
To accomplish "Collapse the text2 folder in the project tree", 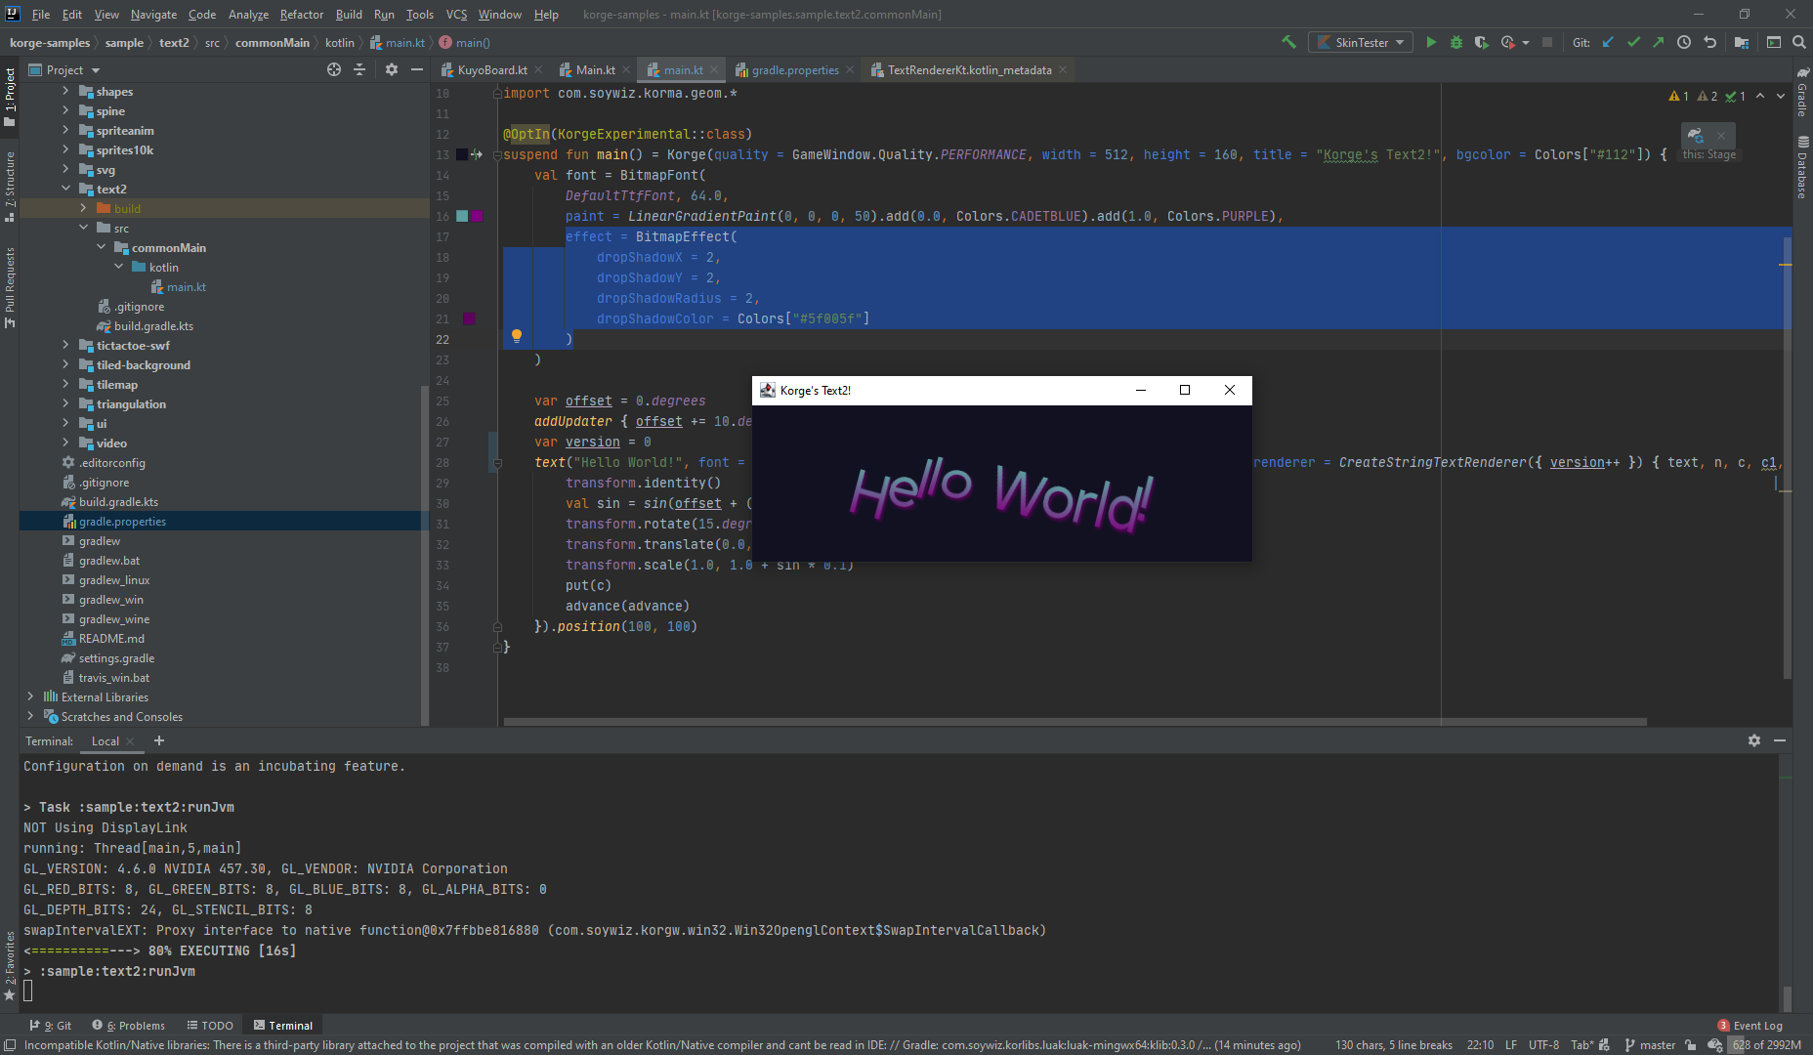I will pyautogui.click(x=65, y=189).
